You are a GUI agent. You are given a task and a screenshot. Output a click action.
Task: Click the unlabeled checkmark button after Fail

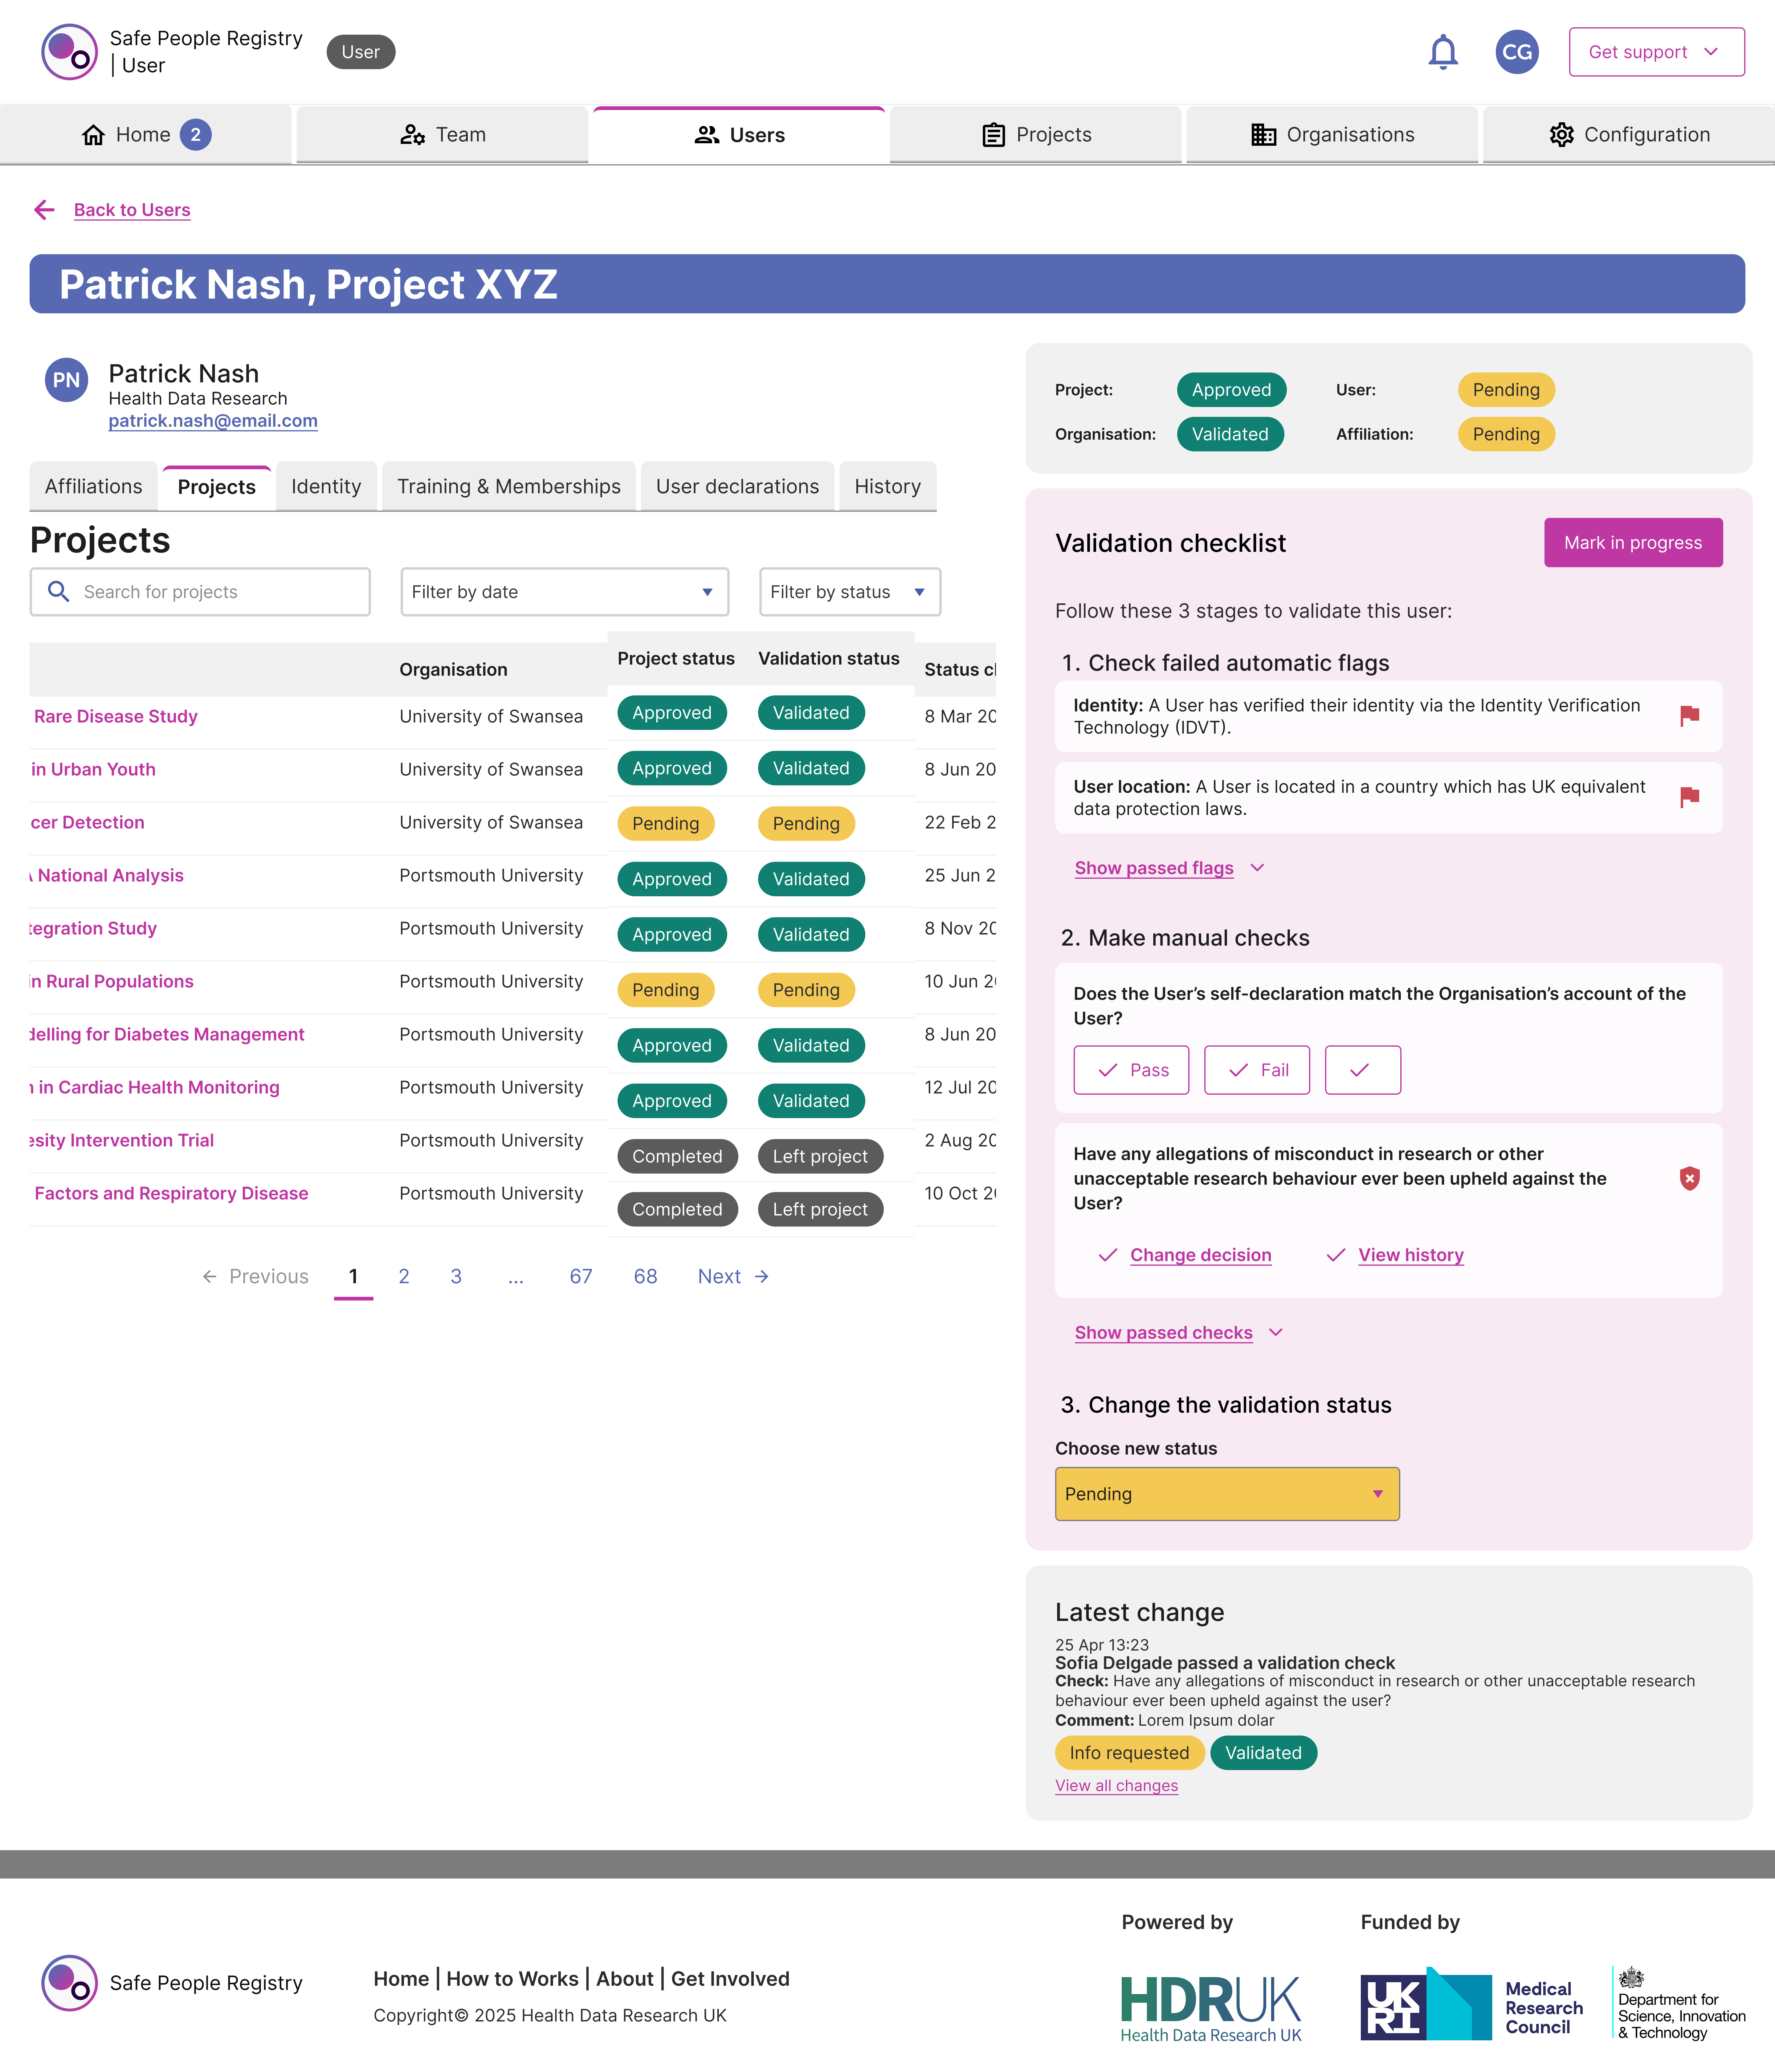click(1363, 1070)
